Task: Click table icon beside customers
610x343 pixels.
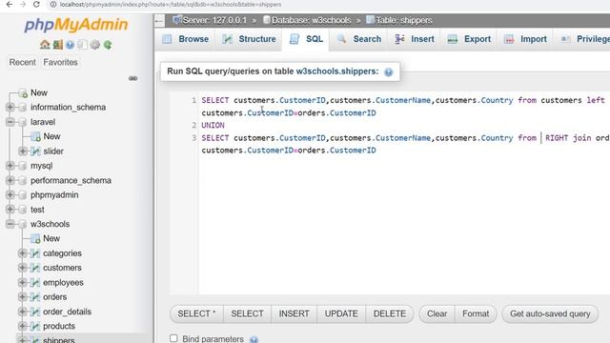Action: click(35, 268)
